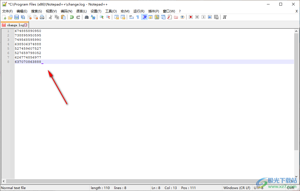Toggle the indent guide button
This screenshot has height=191, width=300.
click(144, 17)
